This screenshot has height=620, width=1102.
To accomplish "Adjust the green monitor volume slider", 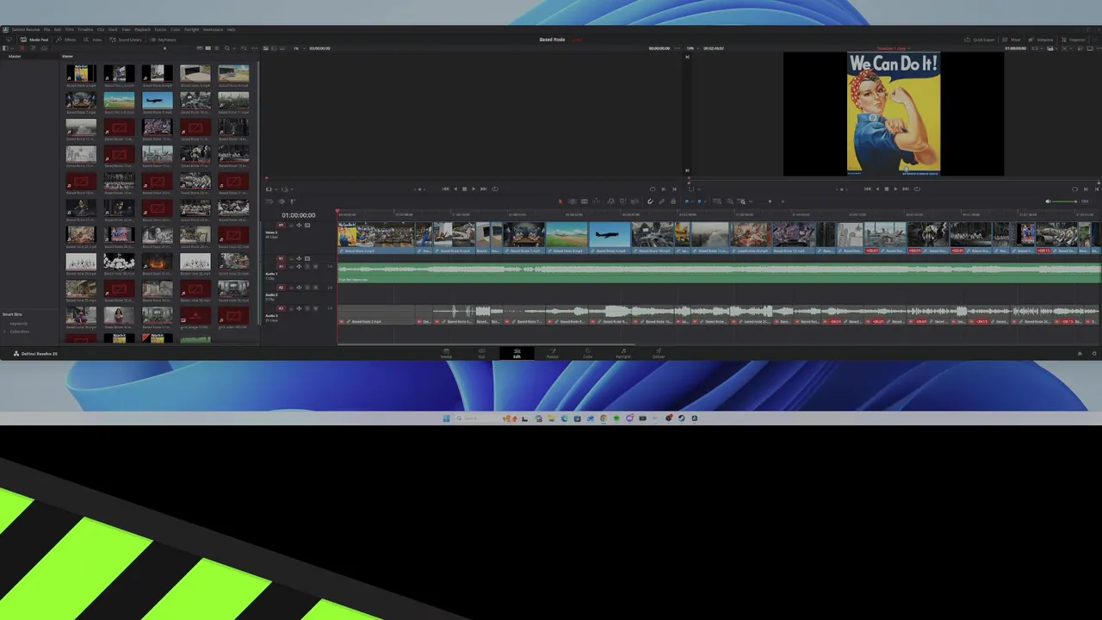I will [1065, 201].
